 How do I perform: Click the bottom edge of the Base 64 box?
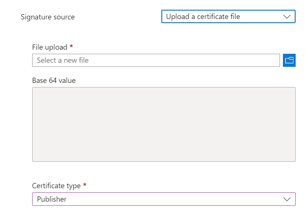point(164,161)
